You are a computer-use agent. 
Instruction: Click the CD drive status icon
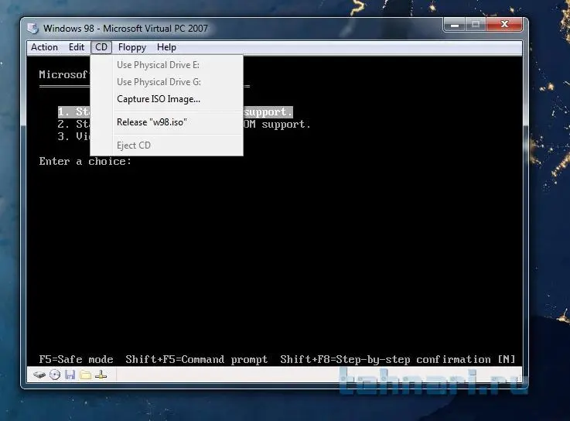(x=55, y=375)
